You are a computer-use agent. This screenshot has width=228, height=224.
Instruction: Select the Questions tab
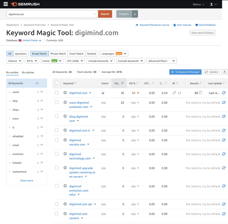(21, 54)
